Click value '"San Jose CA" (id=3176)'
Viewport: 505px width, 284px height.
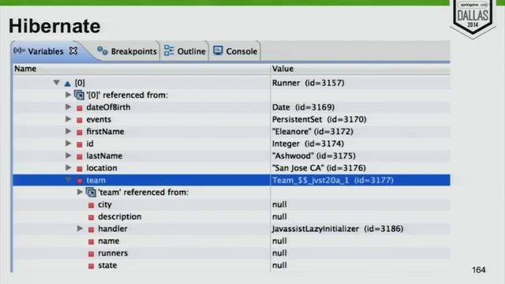pyautogui.click(x=319, y=168)
